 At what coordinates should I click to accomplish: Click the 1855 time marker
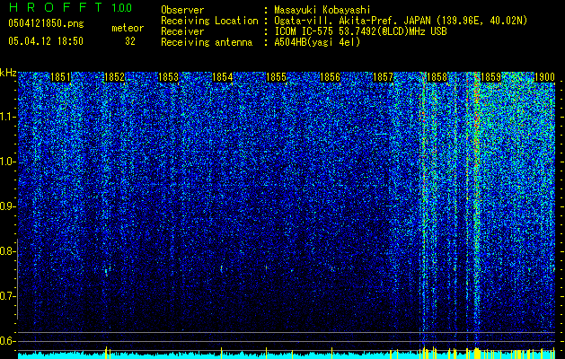pyautogui.click(x=276, y=77)
